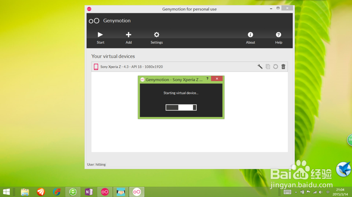Open the touch keyboard from tray
This screenshot has width=352, height=197.
287,192
